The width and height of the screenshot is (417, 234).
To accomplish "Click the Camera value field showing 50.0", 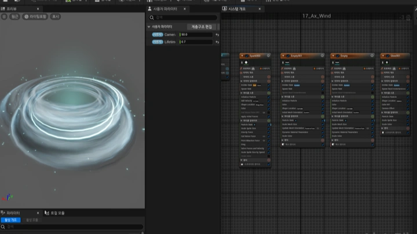I will point(196,35).
